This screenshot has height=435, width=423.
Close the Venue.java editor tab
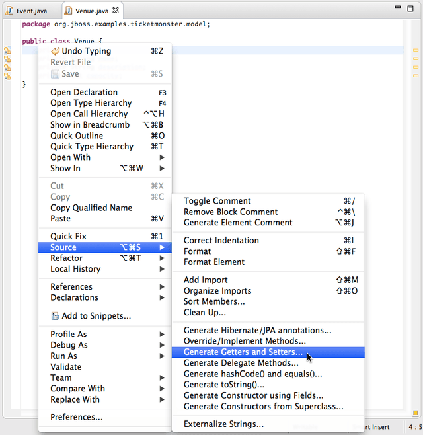116,11
